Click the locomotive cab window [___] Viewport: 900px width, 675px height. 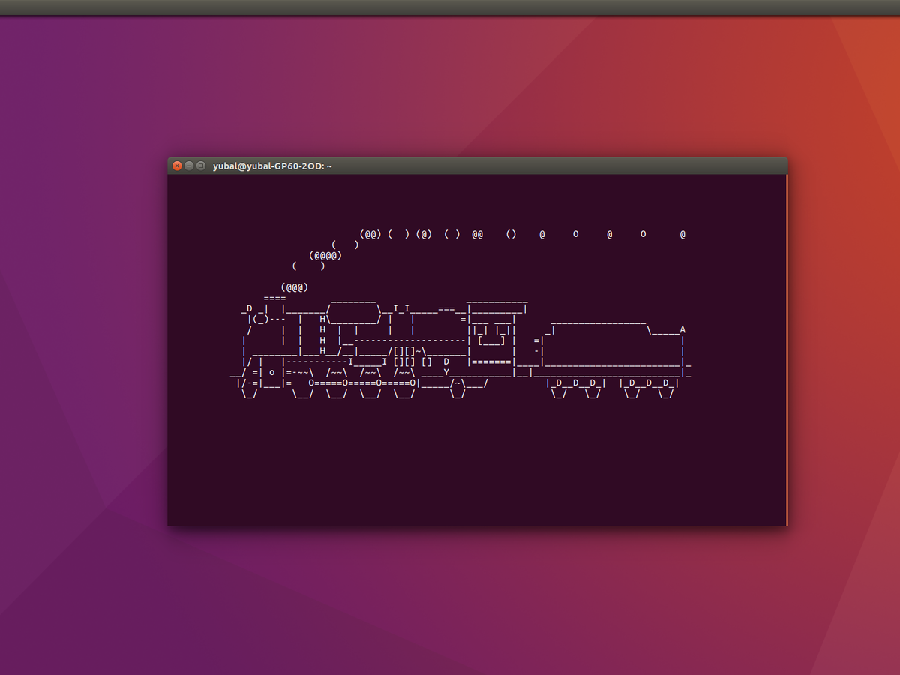(x=492, y=340)
